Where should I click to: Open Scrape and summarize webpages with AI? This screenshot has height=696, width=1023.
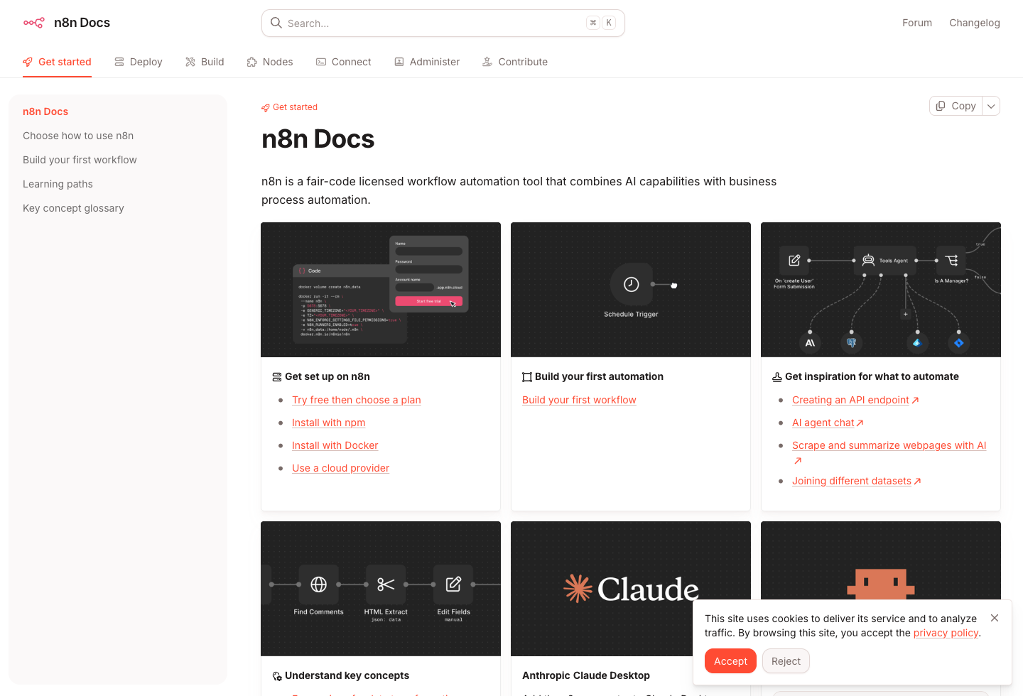[889, 445]
